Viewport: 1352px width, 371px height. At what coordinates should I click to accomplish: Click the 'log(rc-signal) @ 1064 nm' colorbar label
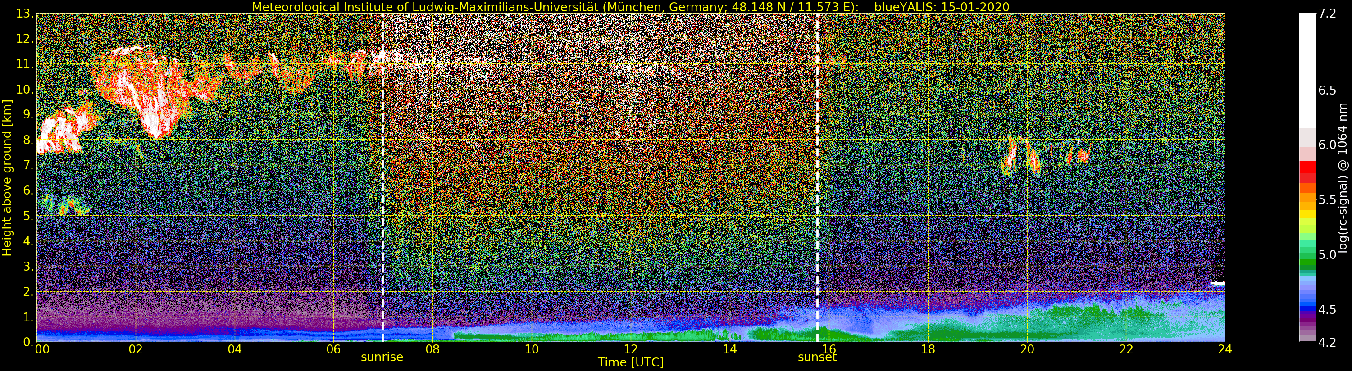(1342, 177)
